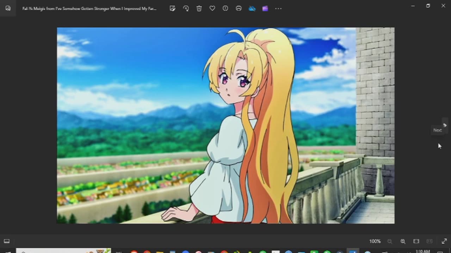Image resolution: width=451 pixels, height=253 pixels.
Task: Open the See more ellipsis menu
Action: click(278, 8)
